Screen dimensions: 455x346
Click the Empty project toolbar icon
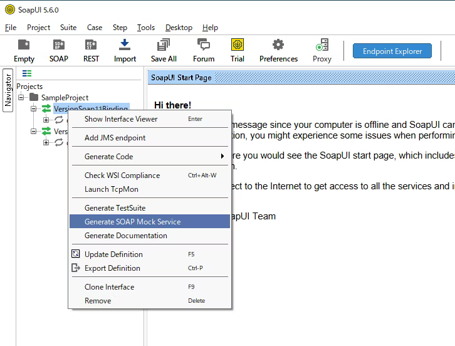[24, 50]
